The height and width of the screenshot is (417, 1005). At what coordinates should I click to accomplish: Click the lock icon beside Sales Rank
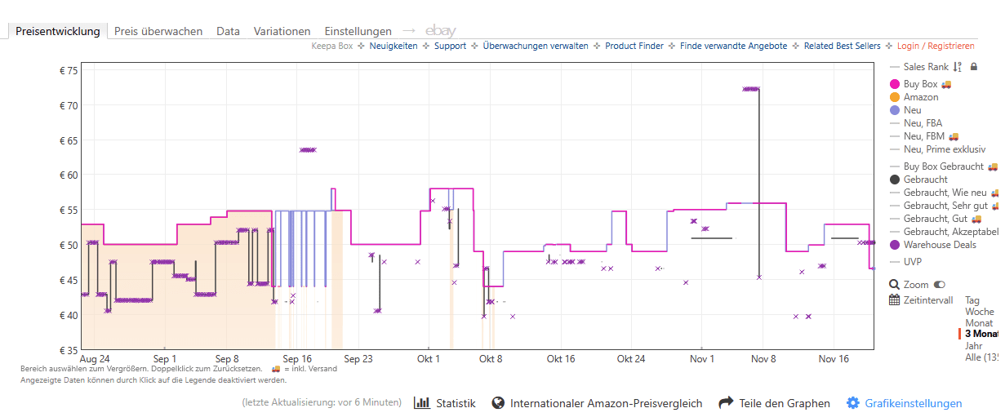tap(973, 67)
